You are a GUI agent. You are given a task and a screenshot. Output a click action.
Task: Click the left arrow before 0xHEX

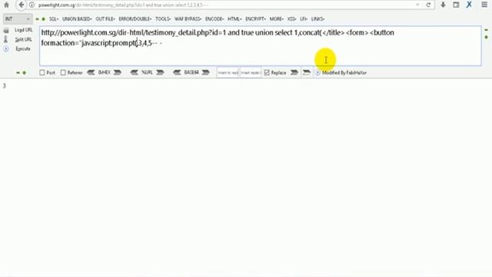[x=91, y=72]
